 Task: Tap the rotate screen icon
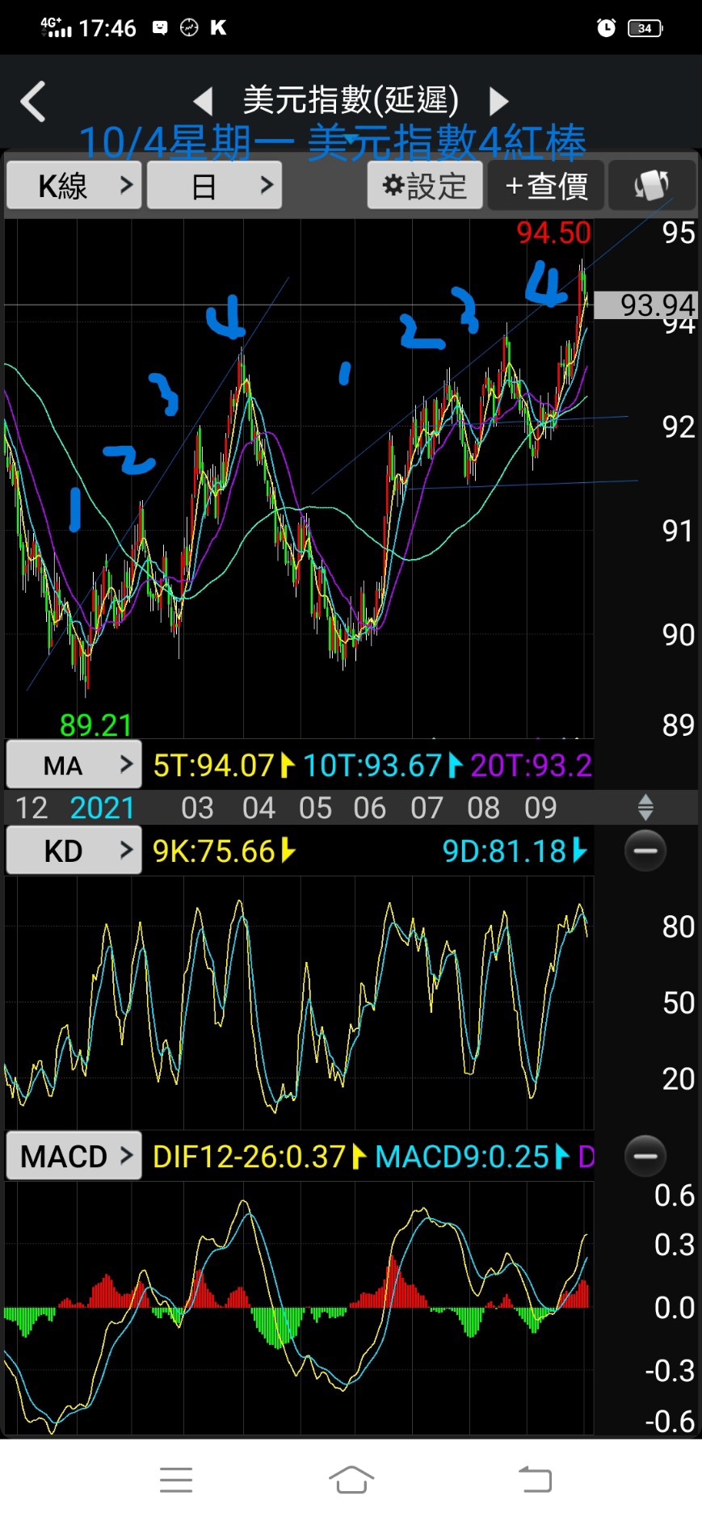point(651,186)
